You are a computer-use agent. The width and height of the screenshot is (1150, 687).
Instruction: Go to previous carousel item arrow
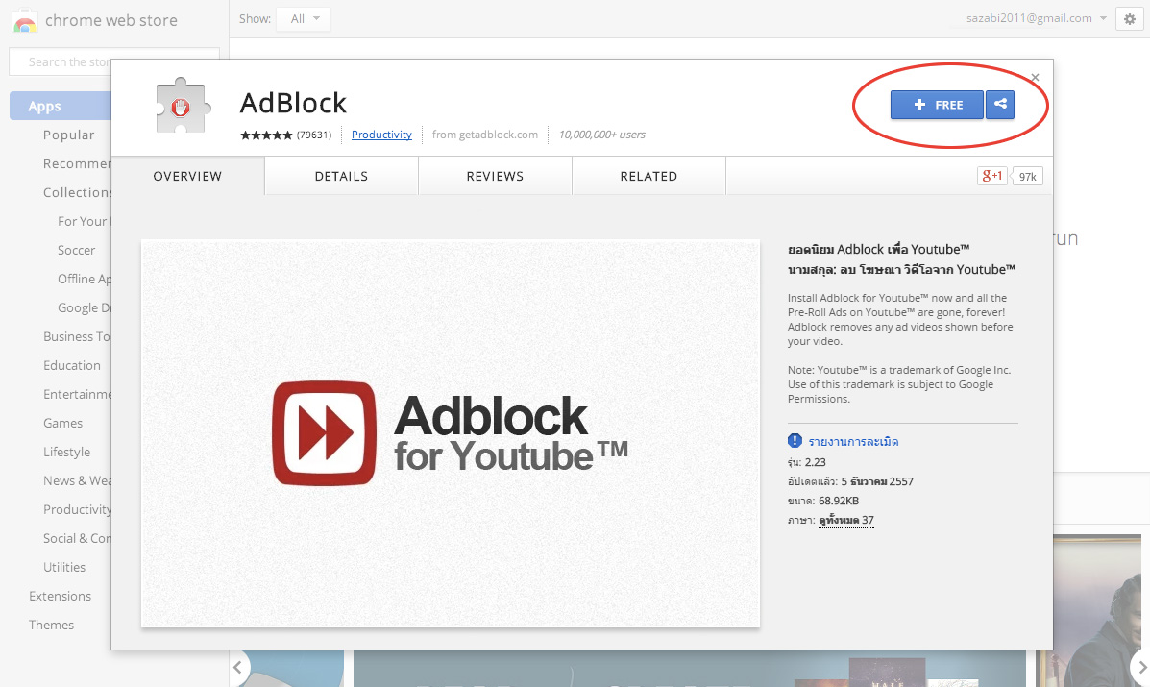coord(238,667)
